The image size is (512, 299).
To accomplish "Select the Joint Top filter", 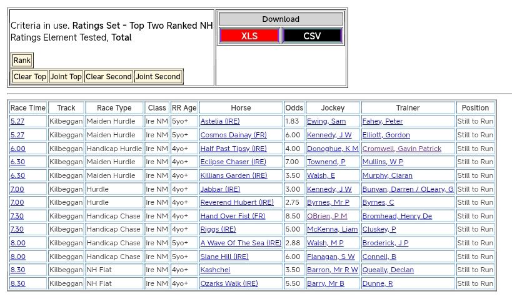I will (x=66, y=77).
